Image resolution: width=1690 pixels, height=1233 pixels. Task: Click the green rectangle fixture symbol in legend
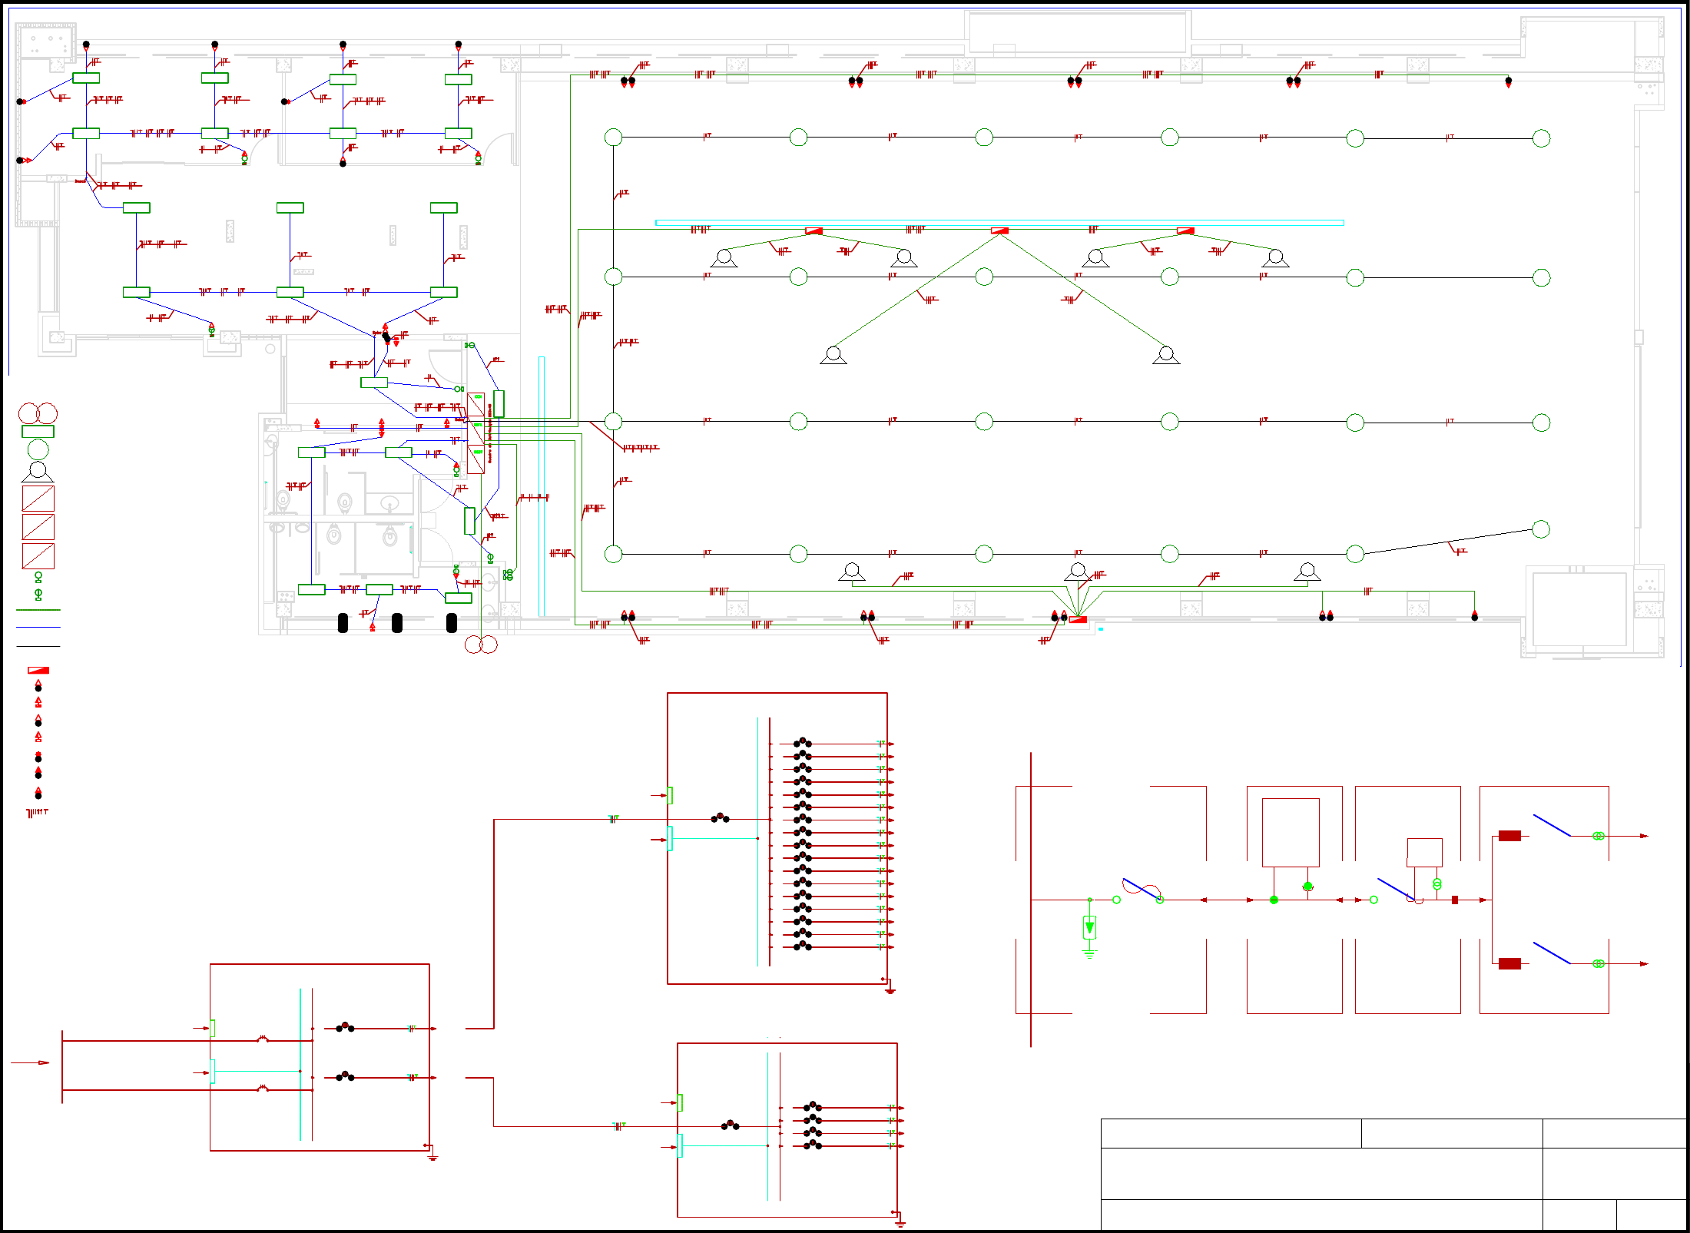pos(38,432)
